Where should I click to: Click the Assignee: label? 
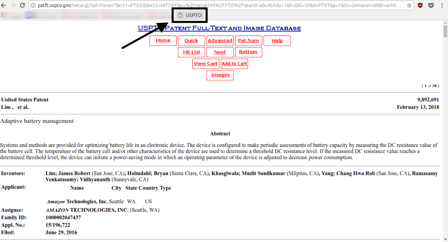pyautogui.click(x=12, y=210)
